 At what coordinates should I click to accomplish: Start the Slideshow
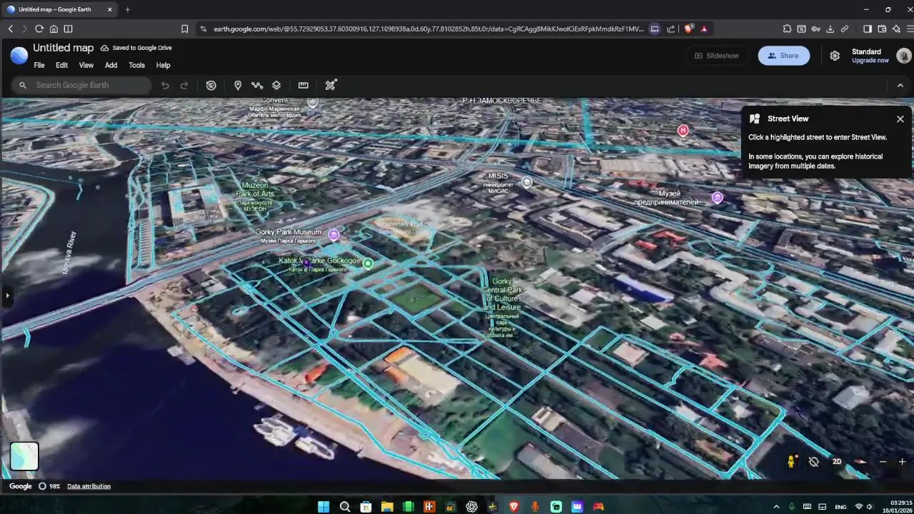pyautogui.click(x=717, y=56)
